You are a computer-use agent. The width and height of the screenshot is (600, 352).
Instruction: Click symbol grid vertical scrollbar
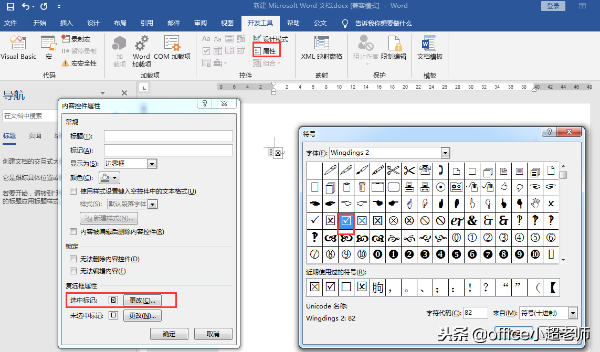pyautogui.click(x=563, y=212)
